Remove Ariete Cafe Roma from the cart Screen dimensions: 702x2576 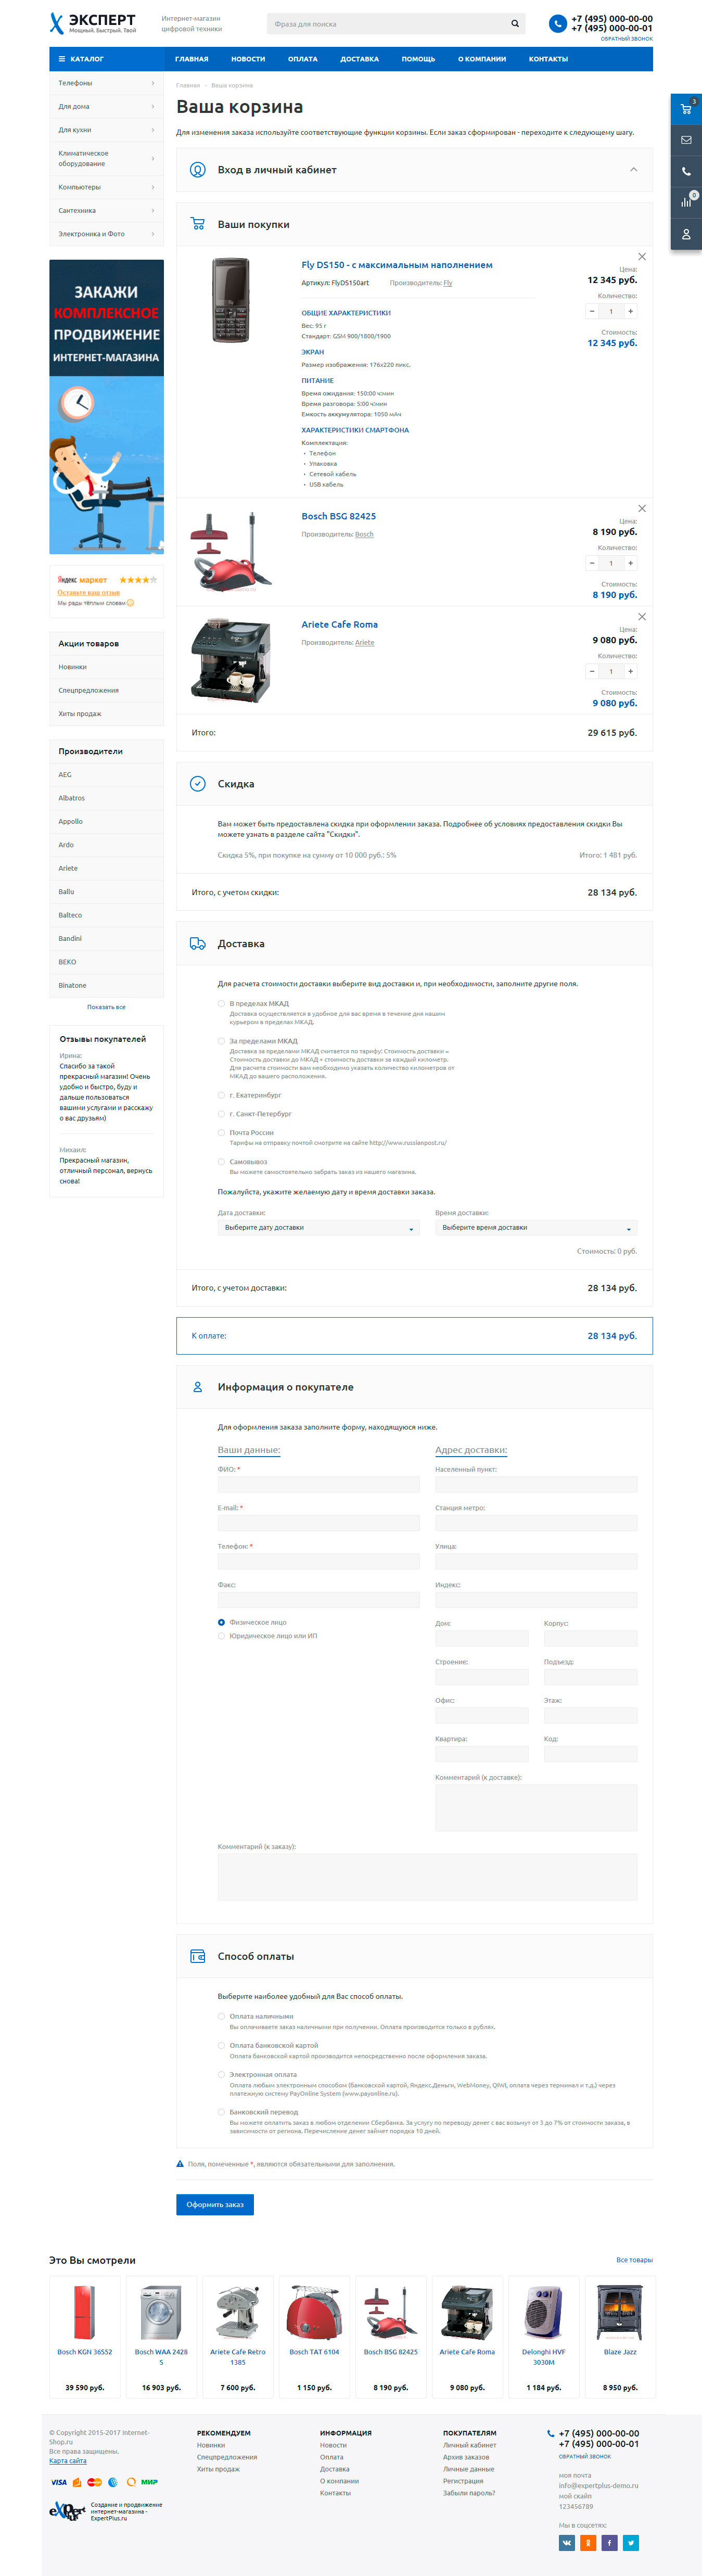[642, 617]
